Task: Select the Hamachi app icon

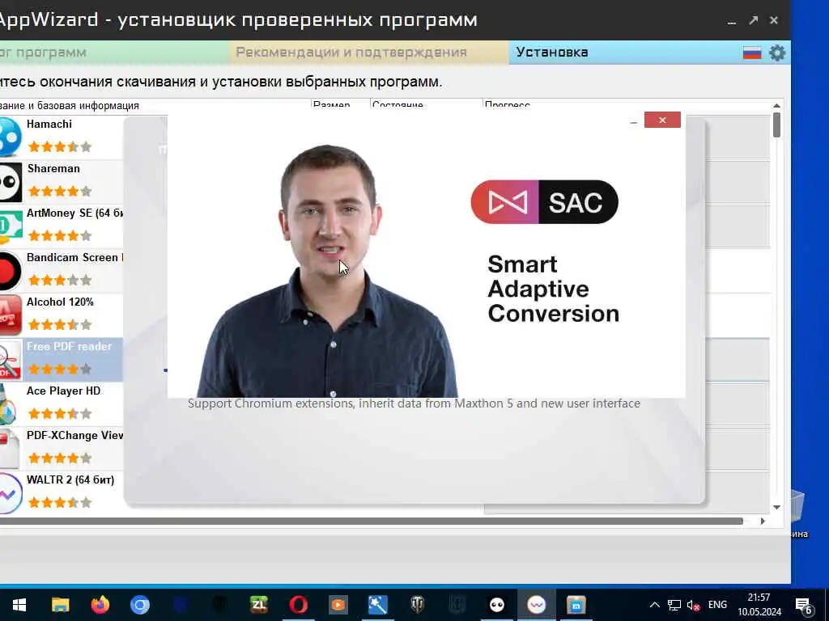Action: pos(10,137)
